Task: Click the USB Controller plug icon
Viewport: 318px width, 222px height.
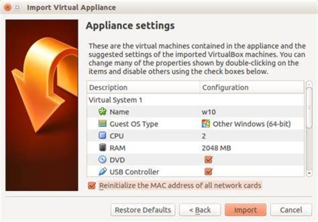Action: pos(102,172)
